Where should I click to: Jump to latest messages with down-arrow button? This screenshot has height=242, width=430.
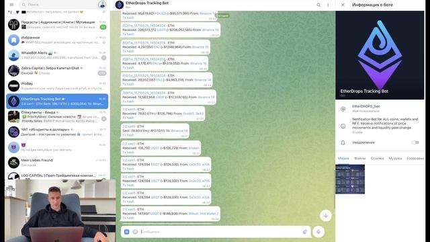326,216
